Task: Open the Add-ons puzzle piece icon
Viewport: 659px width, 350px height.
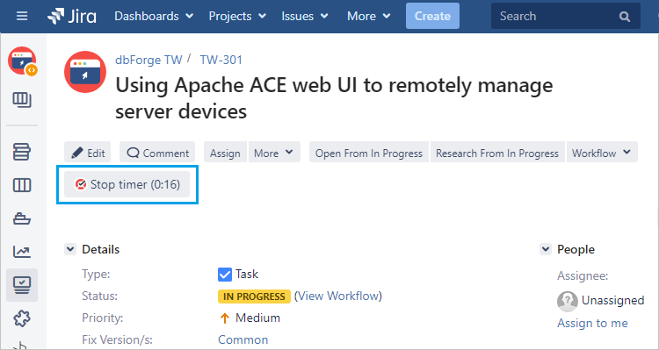Action: click(22, 319)
